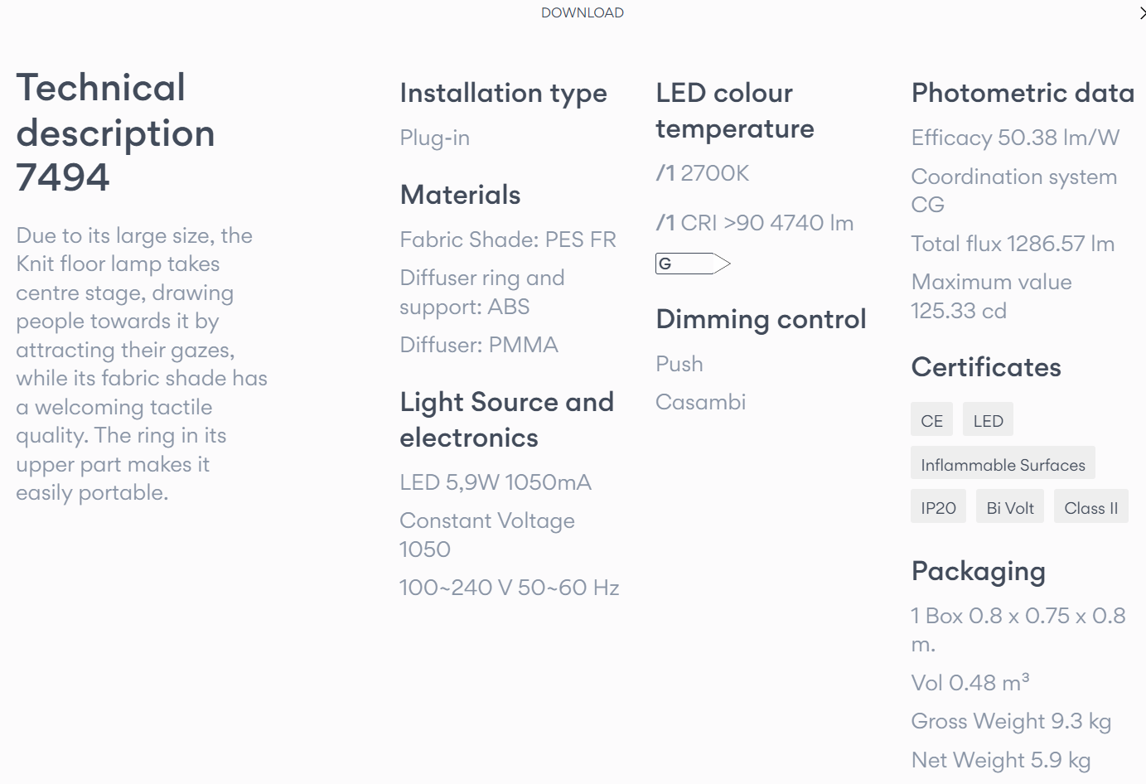Click the Photometric data heading
The image size is (1146, 784).
(1023, 93)
